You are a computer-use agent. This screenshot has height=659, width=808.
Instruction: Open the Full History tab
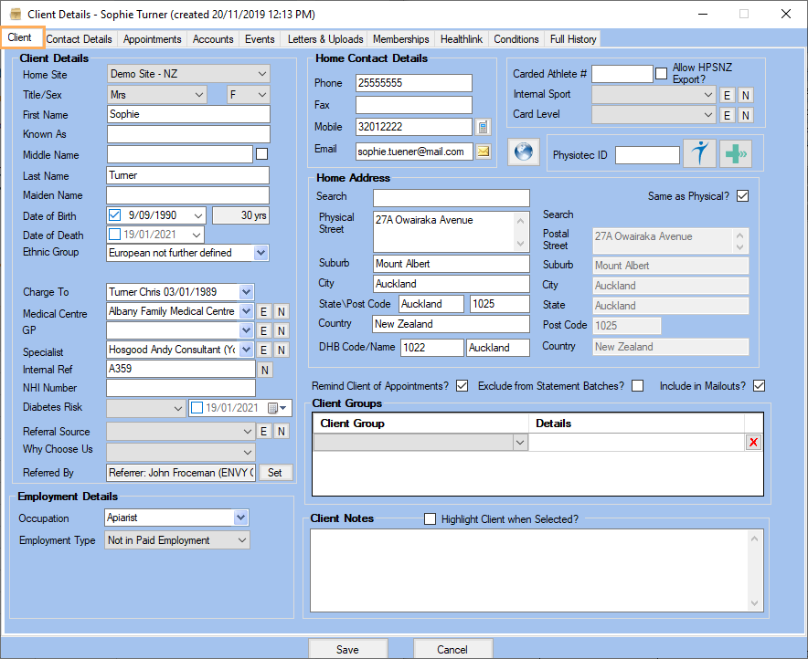(573, 39)
